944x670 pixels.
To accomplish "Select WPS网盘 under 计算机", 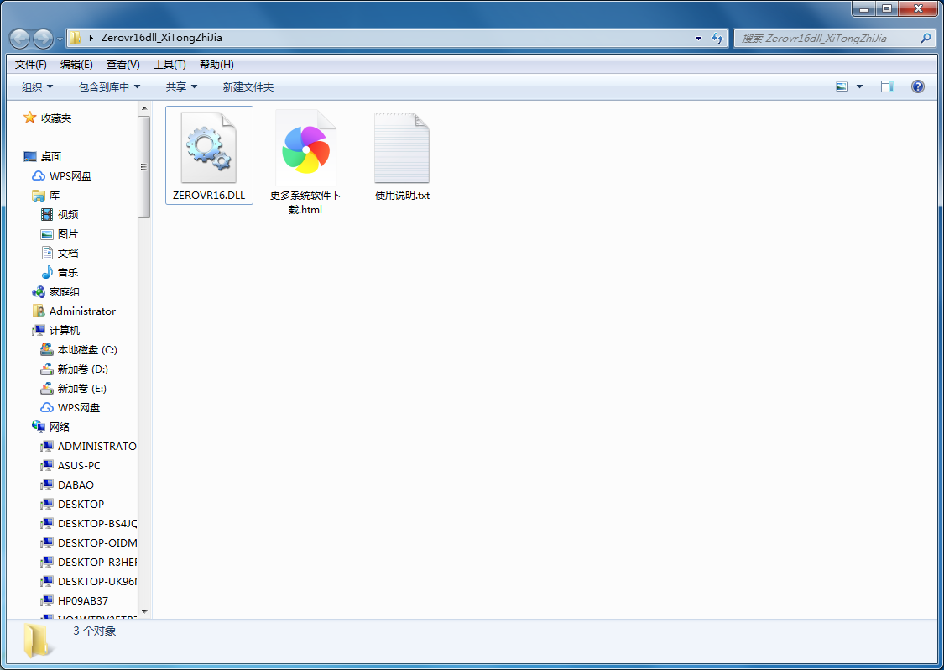I will (x=70, y=407).
